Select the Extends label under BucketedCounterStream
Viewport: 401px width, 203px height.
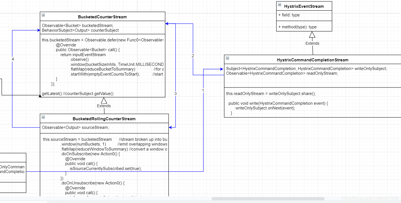(x=104, y=106)
